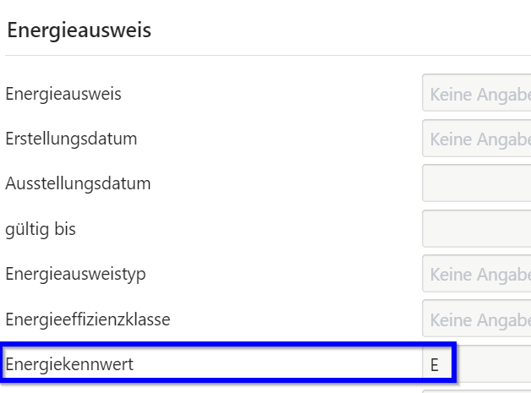Click the Energieeffizienzklasse label
Viewport: 531px width, 393px height.
(88, 320)
